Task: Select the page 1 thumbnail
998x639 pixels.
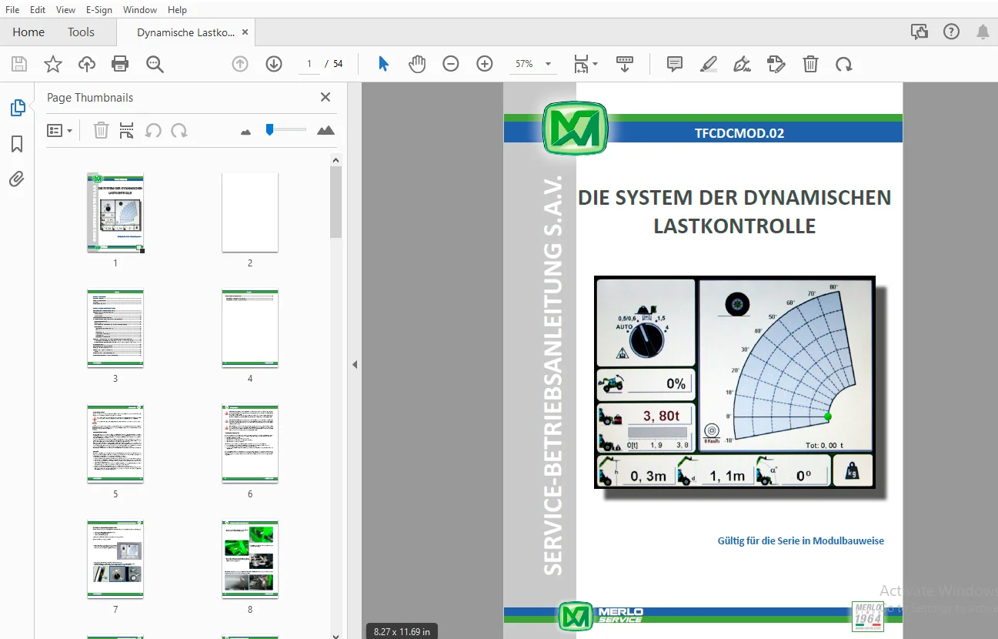Action: pyautogui.click(x=115, y=212)
